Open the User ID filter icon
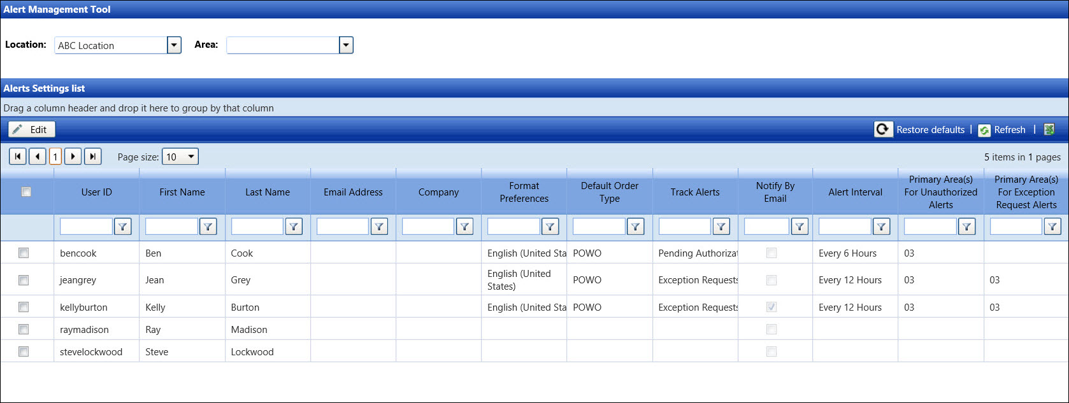1069x403 pixels. (122, 227)
